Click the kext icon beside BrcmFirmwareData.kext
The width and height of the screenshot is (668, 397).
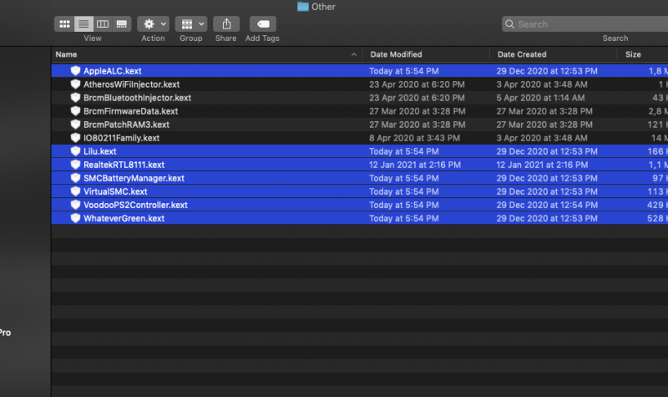point(75,111)
